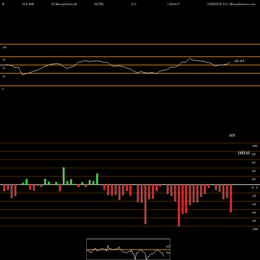Click the '40' label on MR axis
Image resolution: width=260 pixels, height=260 pixels.
(253, 171)
